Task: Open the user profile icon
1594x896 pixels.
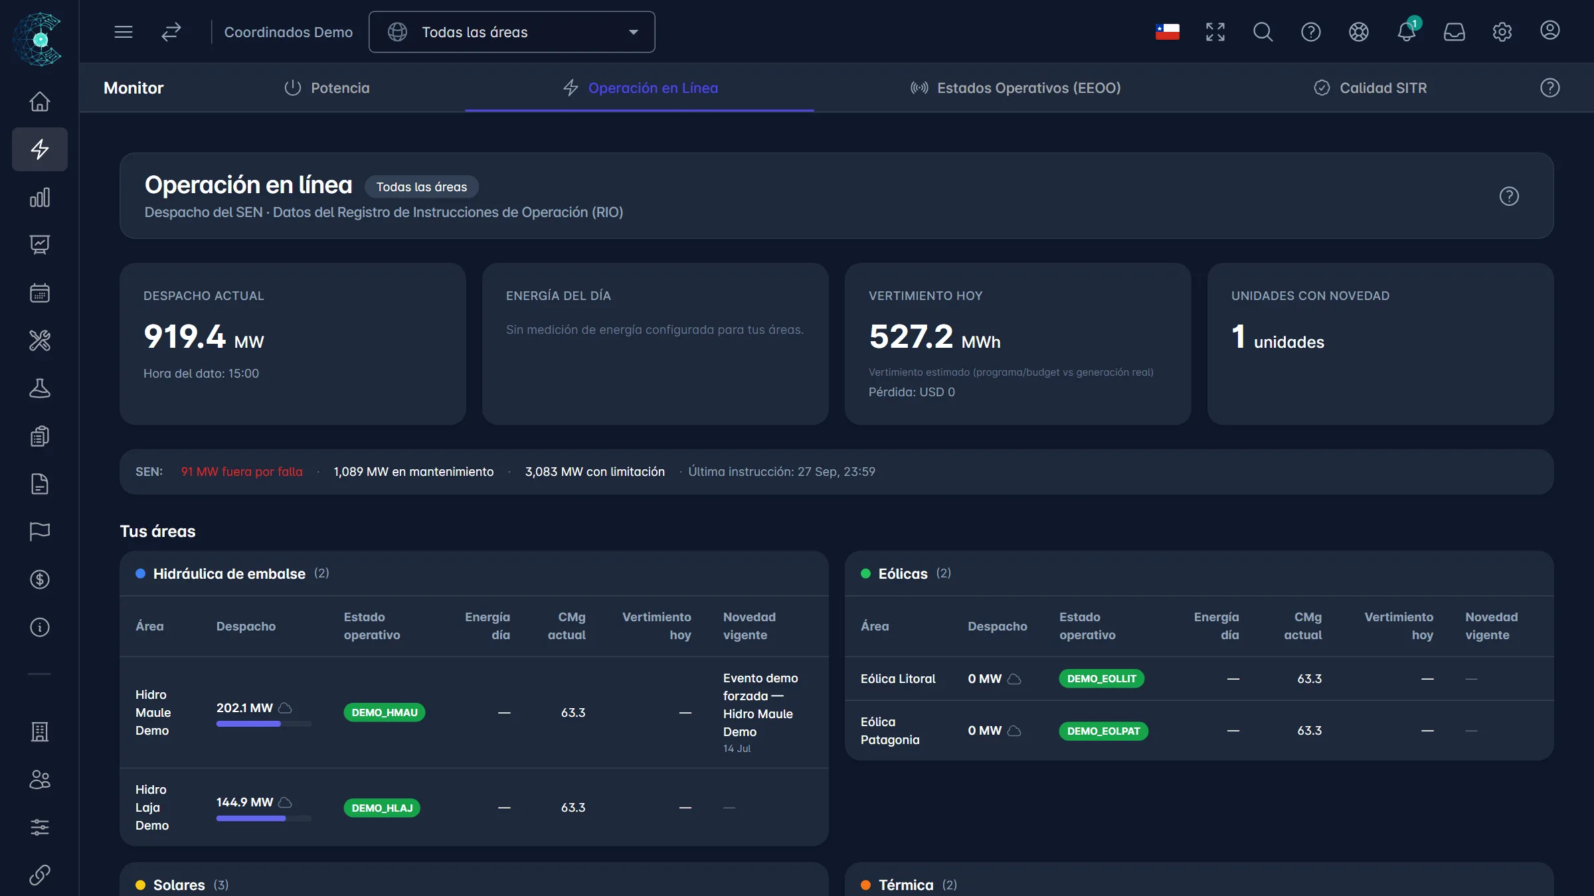Action: tap(1550, 31)
